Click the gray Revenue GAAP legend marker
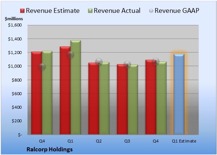217x155 pixels. (x=151, y=11)
